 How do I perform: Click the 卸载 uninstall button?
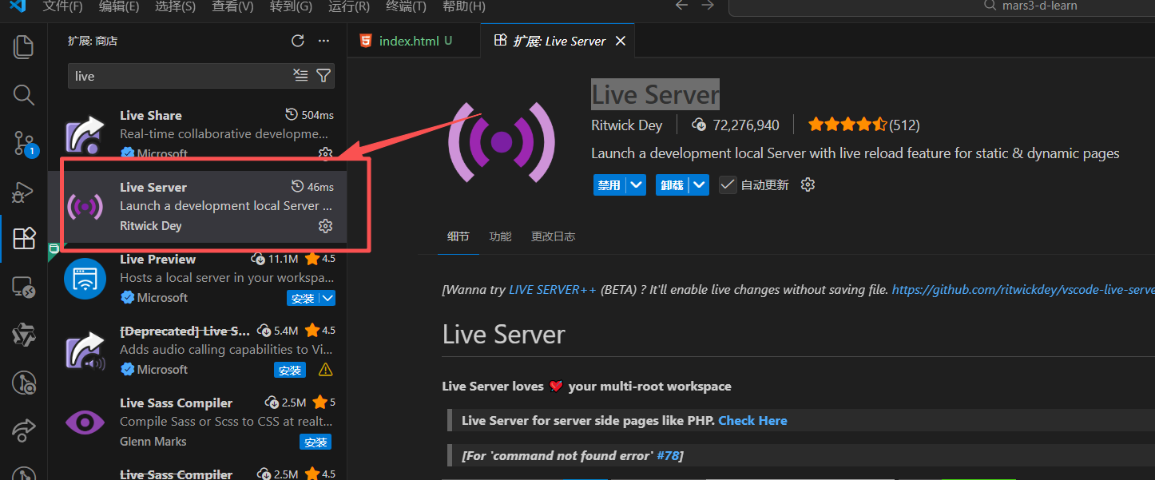pyautogui.click(x=673, y=184)
